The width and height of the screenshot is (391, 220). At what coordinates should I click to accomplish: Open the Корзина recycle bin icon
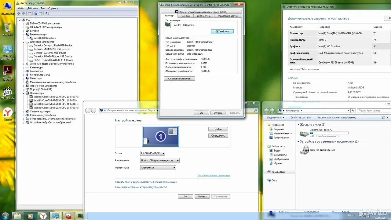(x=7, y=29)
